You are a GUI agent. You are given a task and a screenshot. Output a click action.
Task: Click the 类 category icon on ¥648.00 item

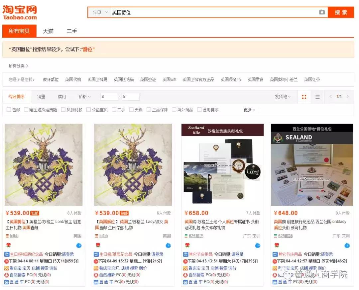[x=275, y=254]
